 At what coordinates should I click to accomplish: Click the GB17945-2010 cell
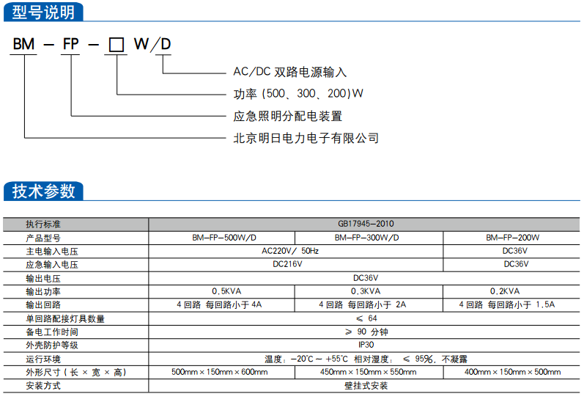point(366,224)
